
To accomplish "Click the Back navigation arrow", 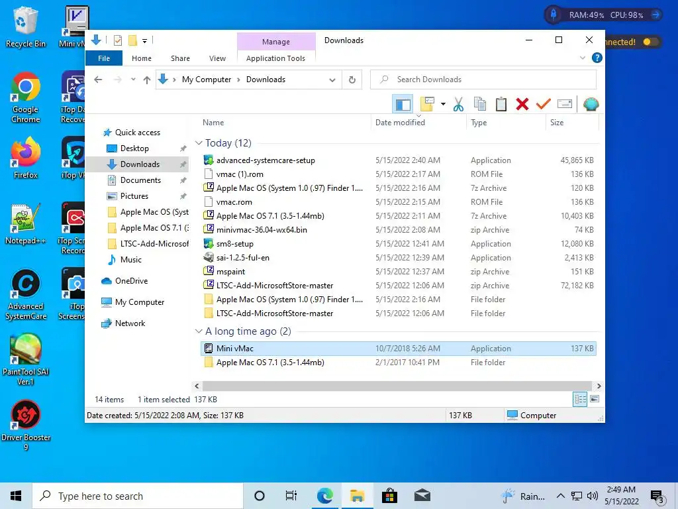I will tap(98, 80).
